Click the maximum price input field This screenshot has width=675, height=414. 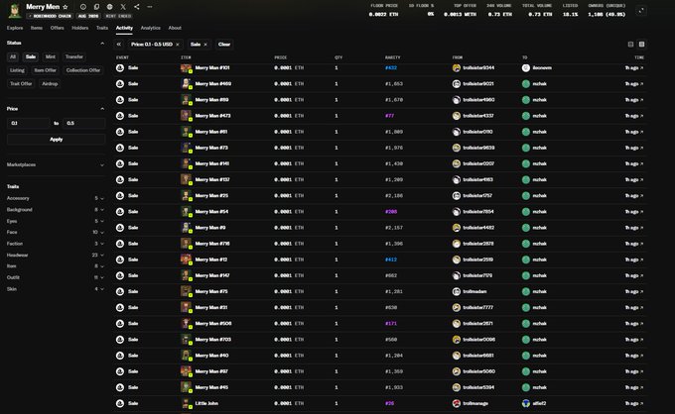click(x=84, y=123)
